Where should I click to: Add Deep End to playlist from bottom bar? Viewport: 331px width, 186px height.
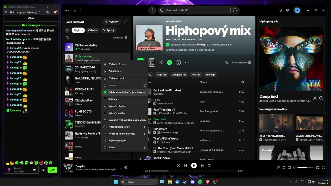(126, 168)
